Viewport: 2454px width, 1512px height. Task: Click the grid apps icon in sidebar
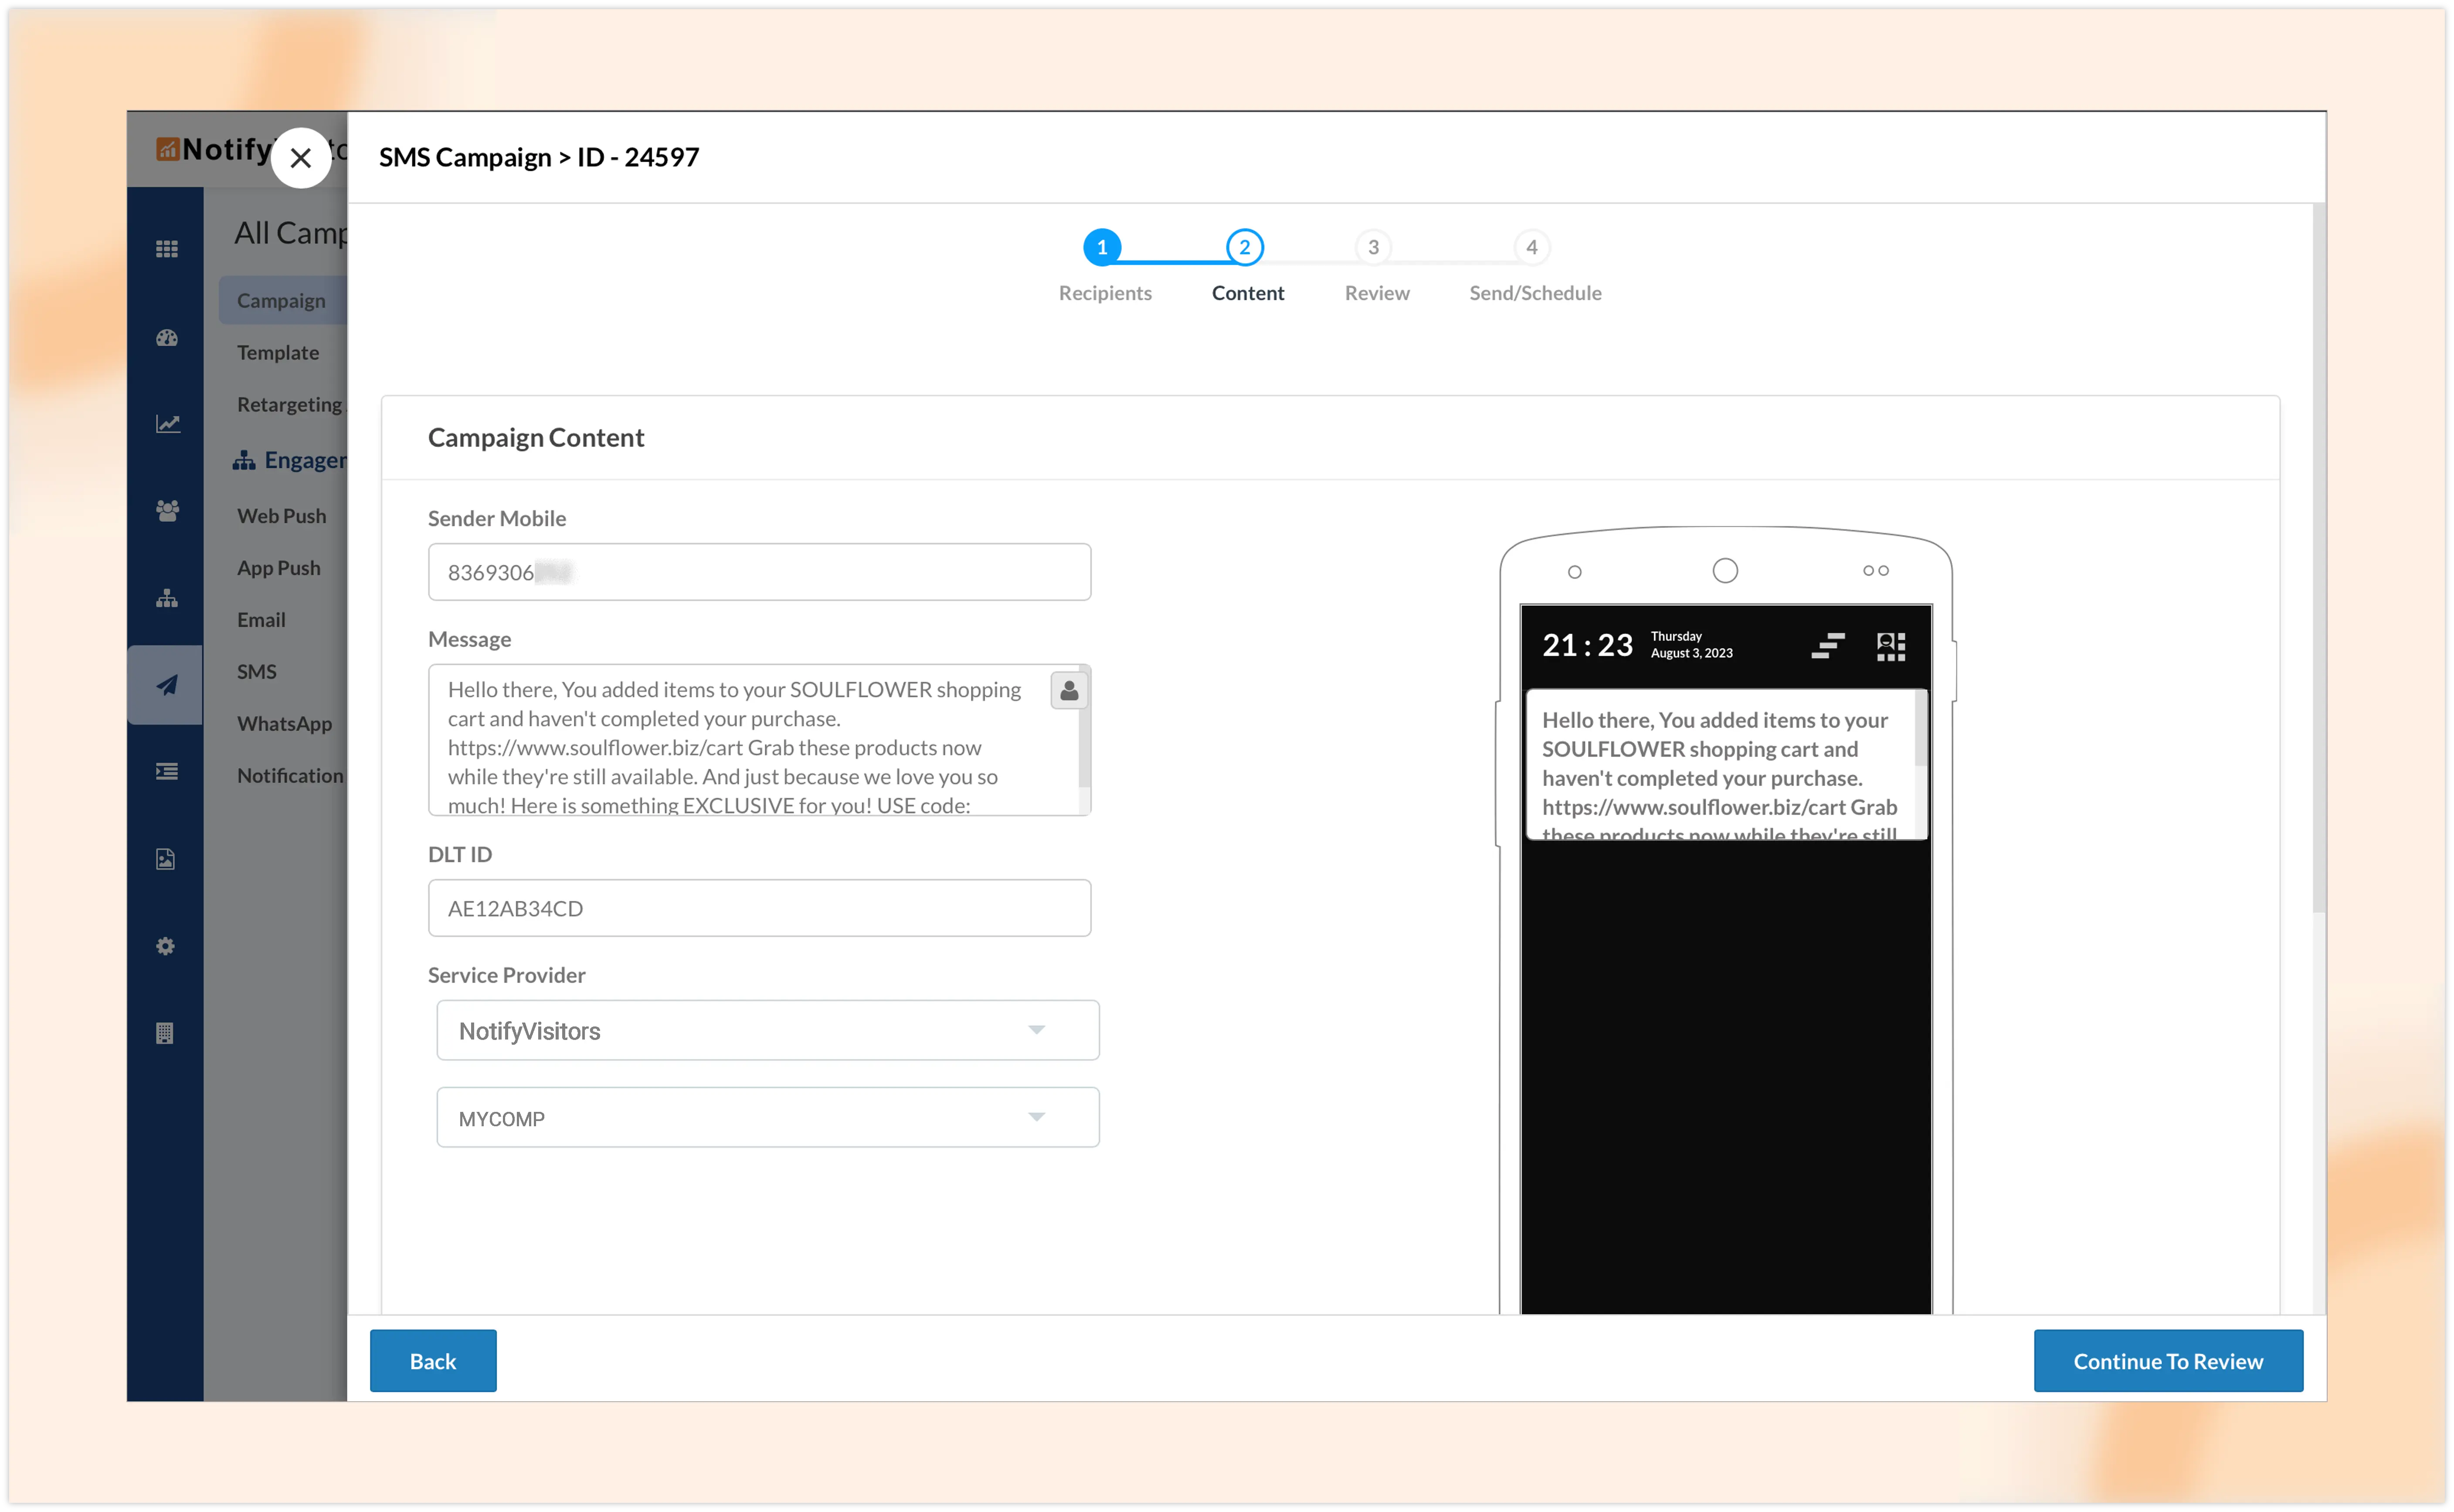(167, 249)
